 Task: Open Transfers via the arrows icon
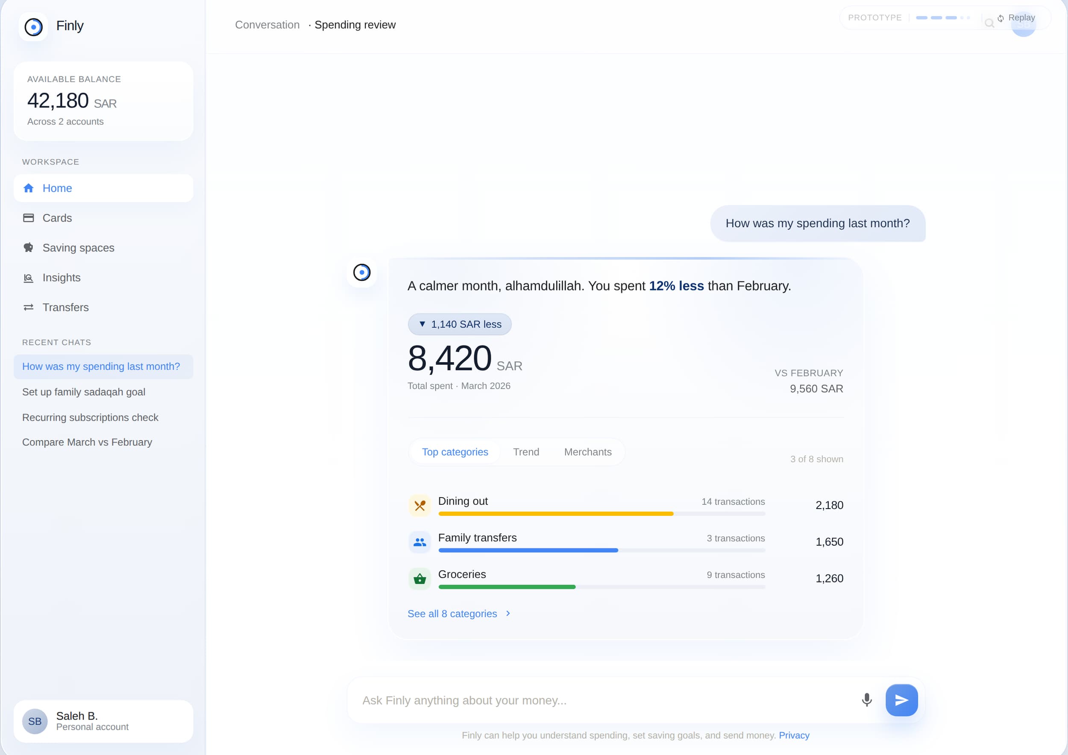[x=28, y=307]
